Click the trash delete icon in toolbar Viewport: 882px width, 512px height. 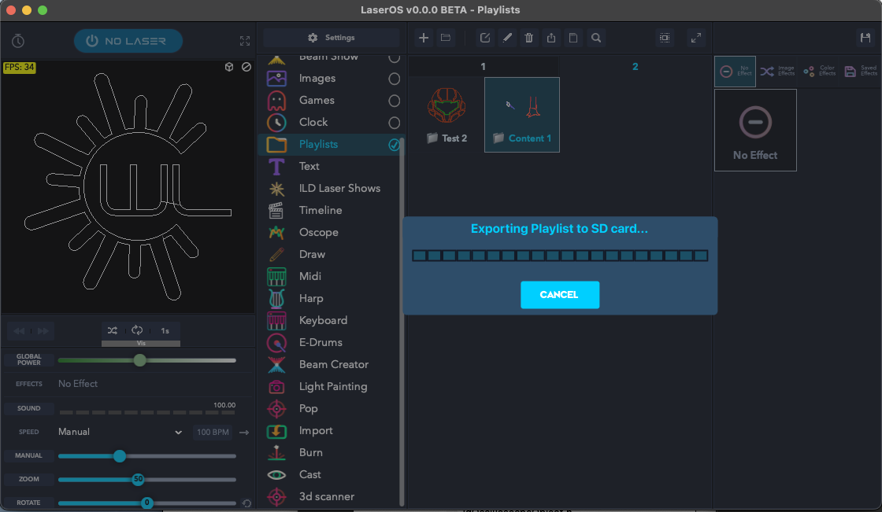(x=528, y=38)
